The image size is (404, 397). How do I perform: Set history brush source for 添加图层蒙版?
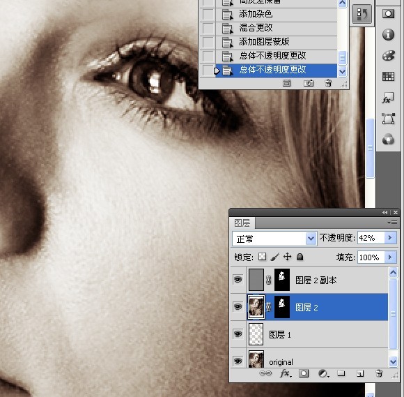click(x=208, y=42)
